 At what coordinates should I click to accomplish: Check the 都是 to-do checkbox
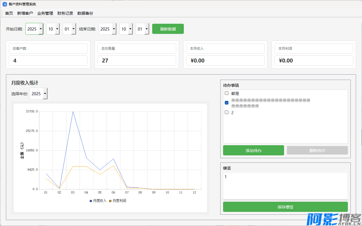tap(226, 93)
